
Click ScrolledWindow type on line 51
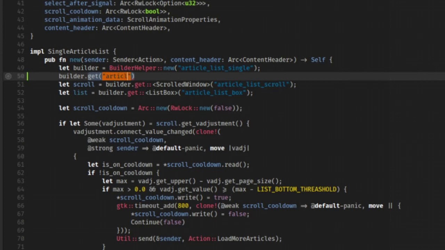(184, 84)
